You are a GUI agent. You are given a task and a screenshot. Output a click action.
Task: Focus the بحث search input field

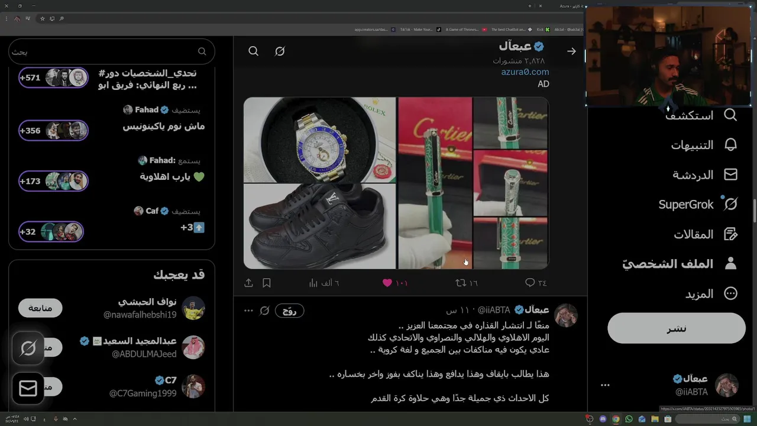(x=112, y=51)
